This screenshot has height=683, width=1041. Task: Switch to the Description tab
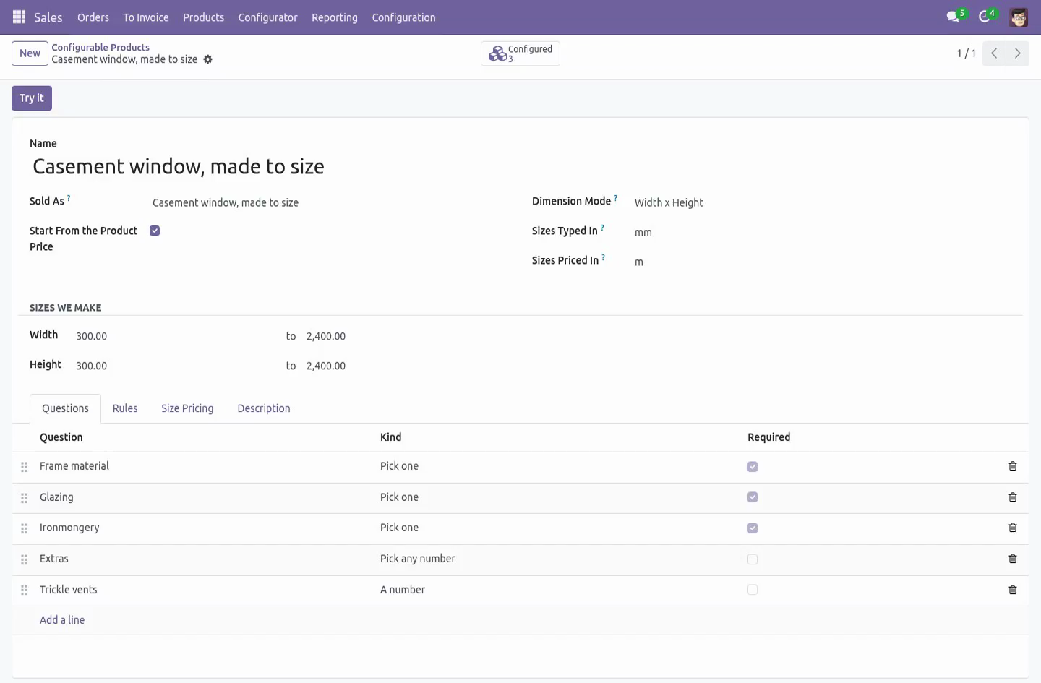(264, 408)
